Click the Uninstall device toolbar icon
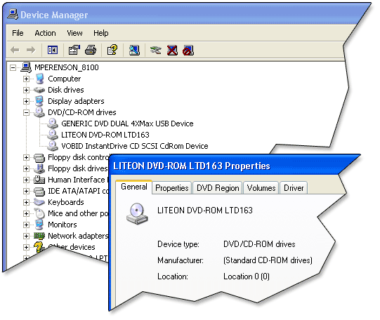 coord(172,51)
